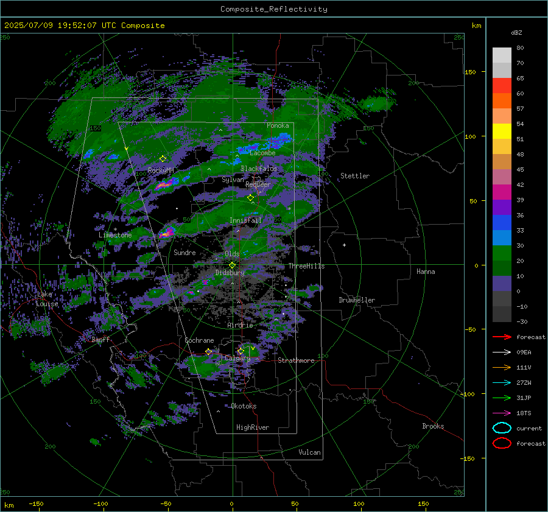
Task: Click the yellow diamond marker below RedDeer
Action: pos(250,198)
